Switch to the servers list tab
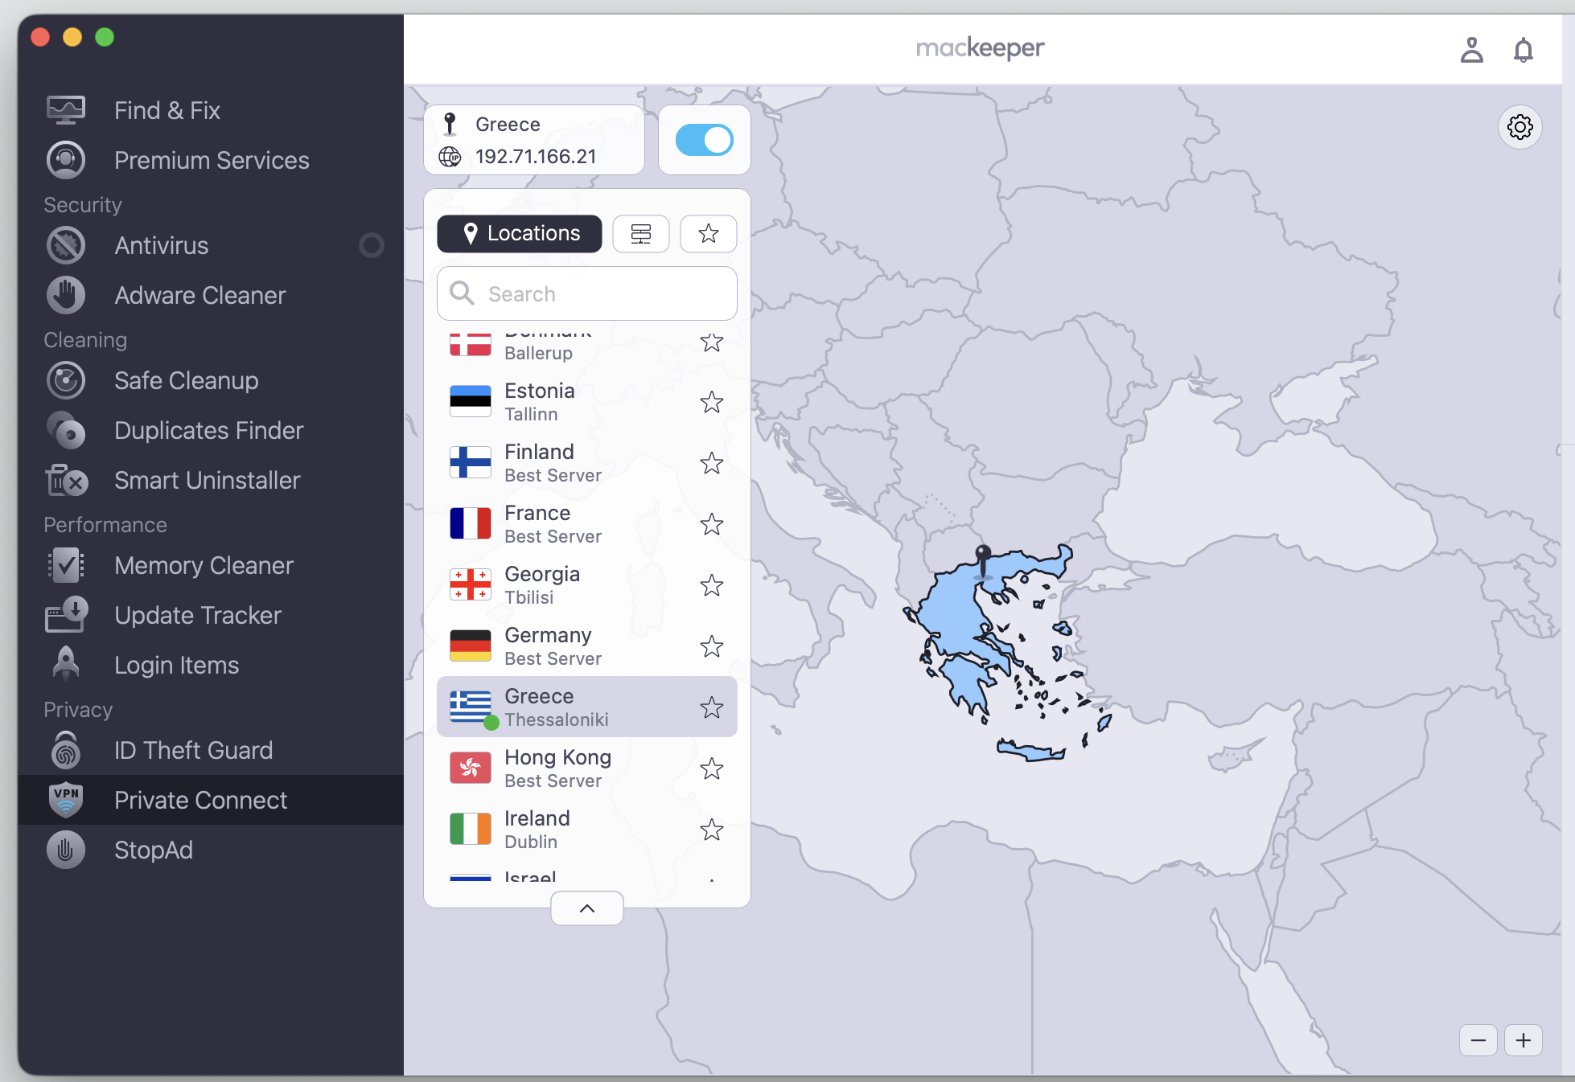Image resolution: width=1575 pixels, height=1082 pixels. click(x=641, y=234)
